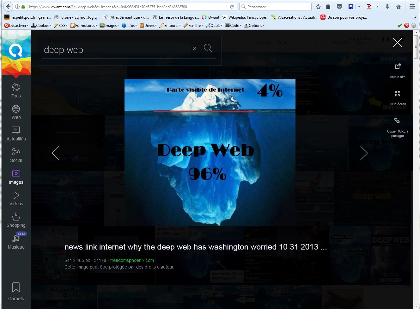Show site information via the padlock icon
Image resolution: width=420 pixels, height=309 pixels.
23,7
